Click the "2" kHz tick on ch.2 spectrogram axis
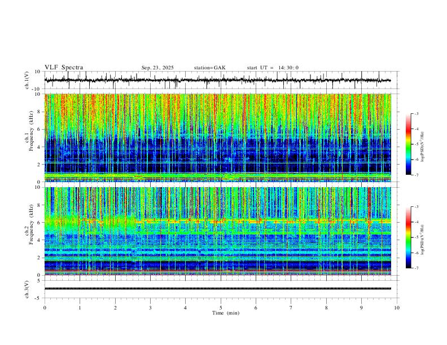 tap(39, 258)
